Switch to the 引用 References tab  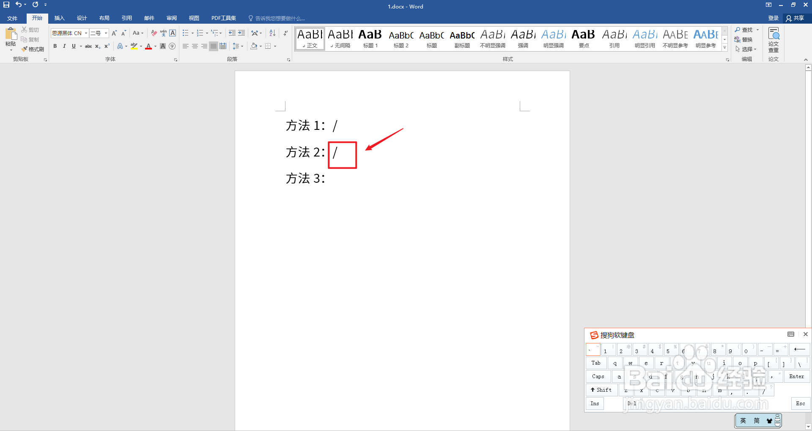(127, 18)
